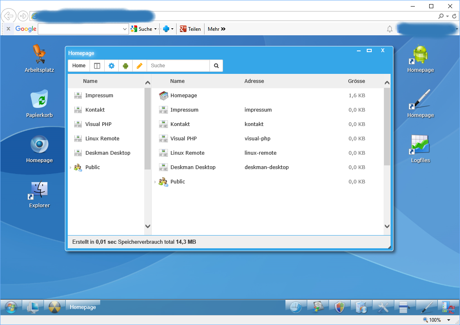
Task: Click the orange pencil edit icon
Action: click(140, 66)
